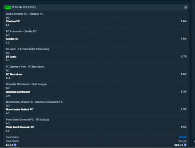
Task: Click the 3-0 score under Borussia Dortmund
Action: [x=8, y=96]
